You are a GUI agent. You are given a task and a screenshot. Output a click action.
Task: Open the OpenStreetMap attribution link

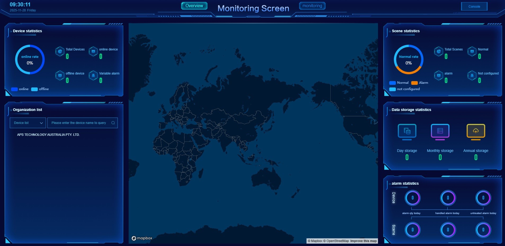click(336, 241)
